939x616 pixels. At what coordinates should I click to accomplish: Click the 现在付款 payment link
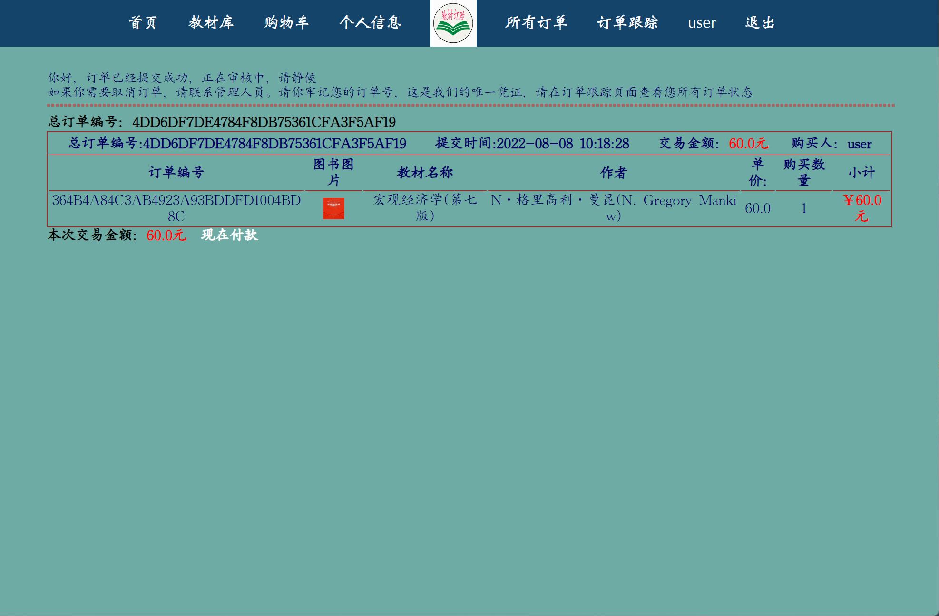click(x=229, y=235)
